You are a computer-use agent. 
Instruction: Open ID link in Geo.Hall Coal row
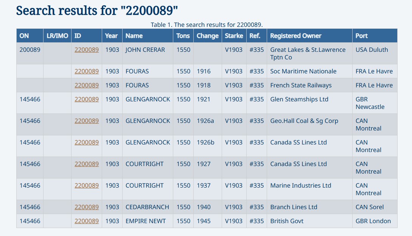(86, 121)
